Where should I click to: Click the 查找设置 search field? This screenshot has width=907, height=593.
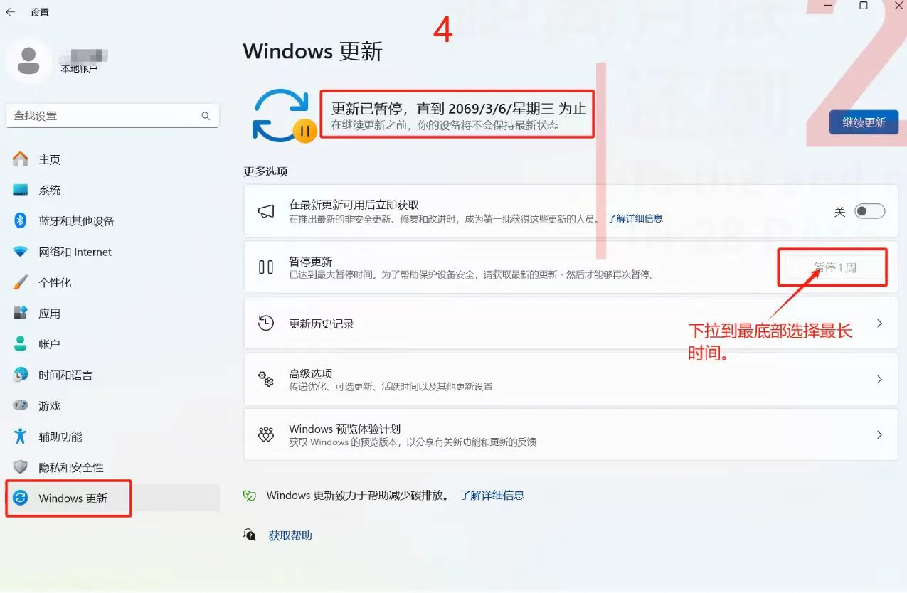pos(112,116)
